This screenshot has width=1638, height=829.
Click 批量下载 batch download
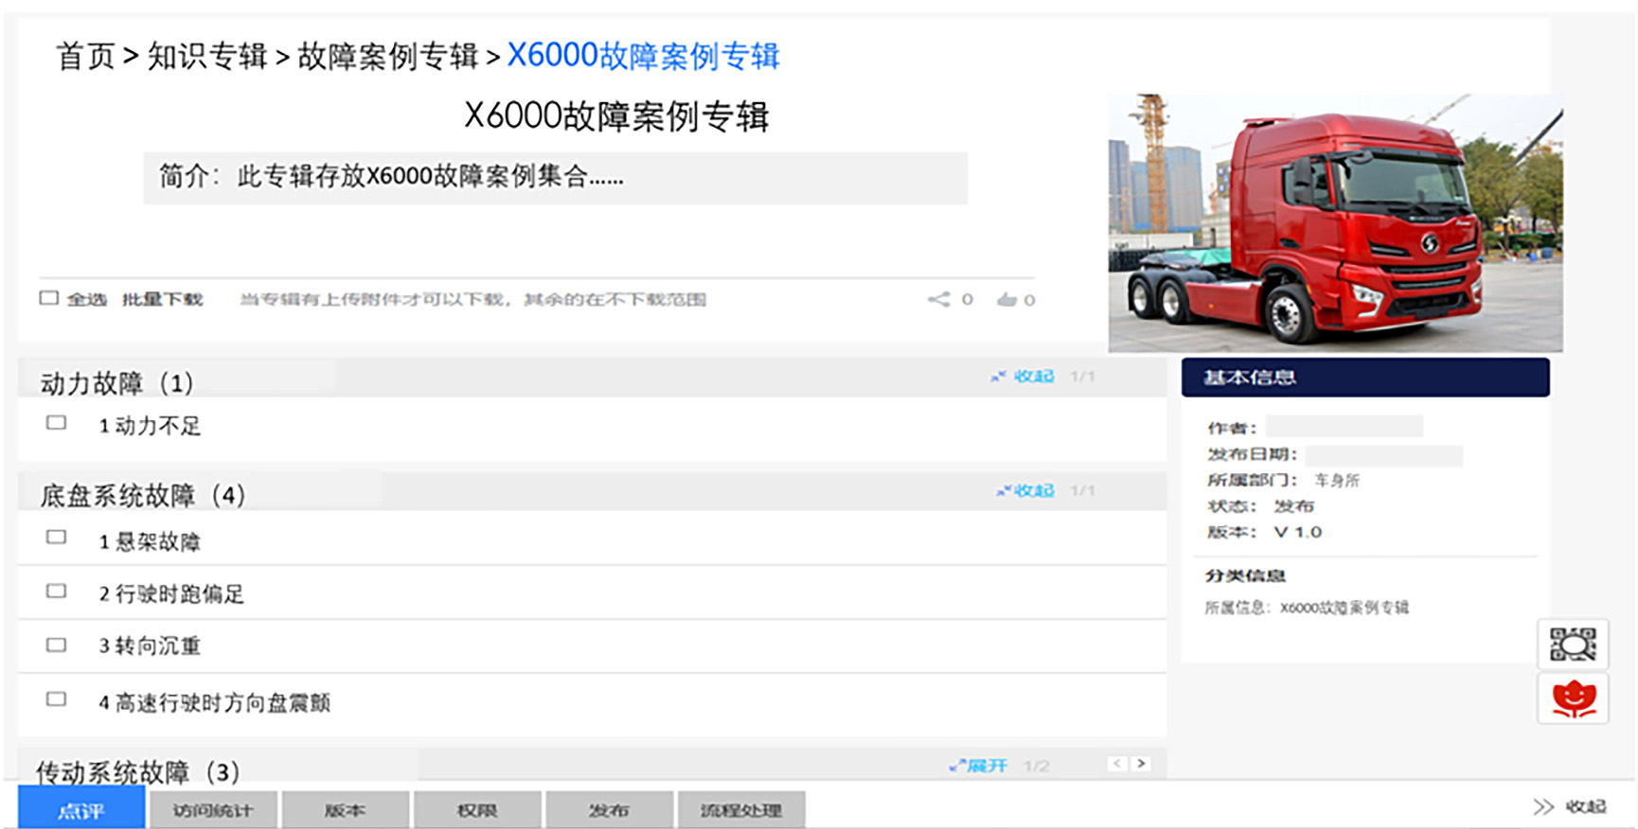click(x=162, y=300)
